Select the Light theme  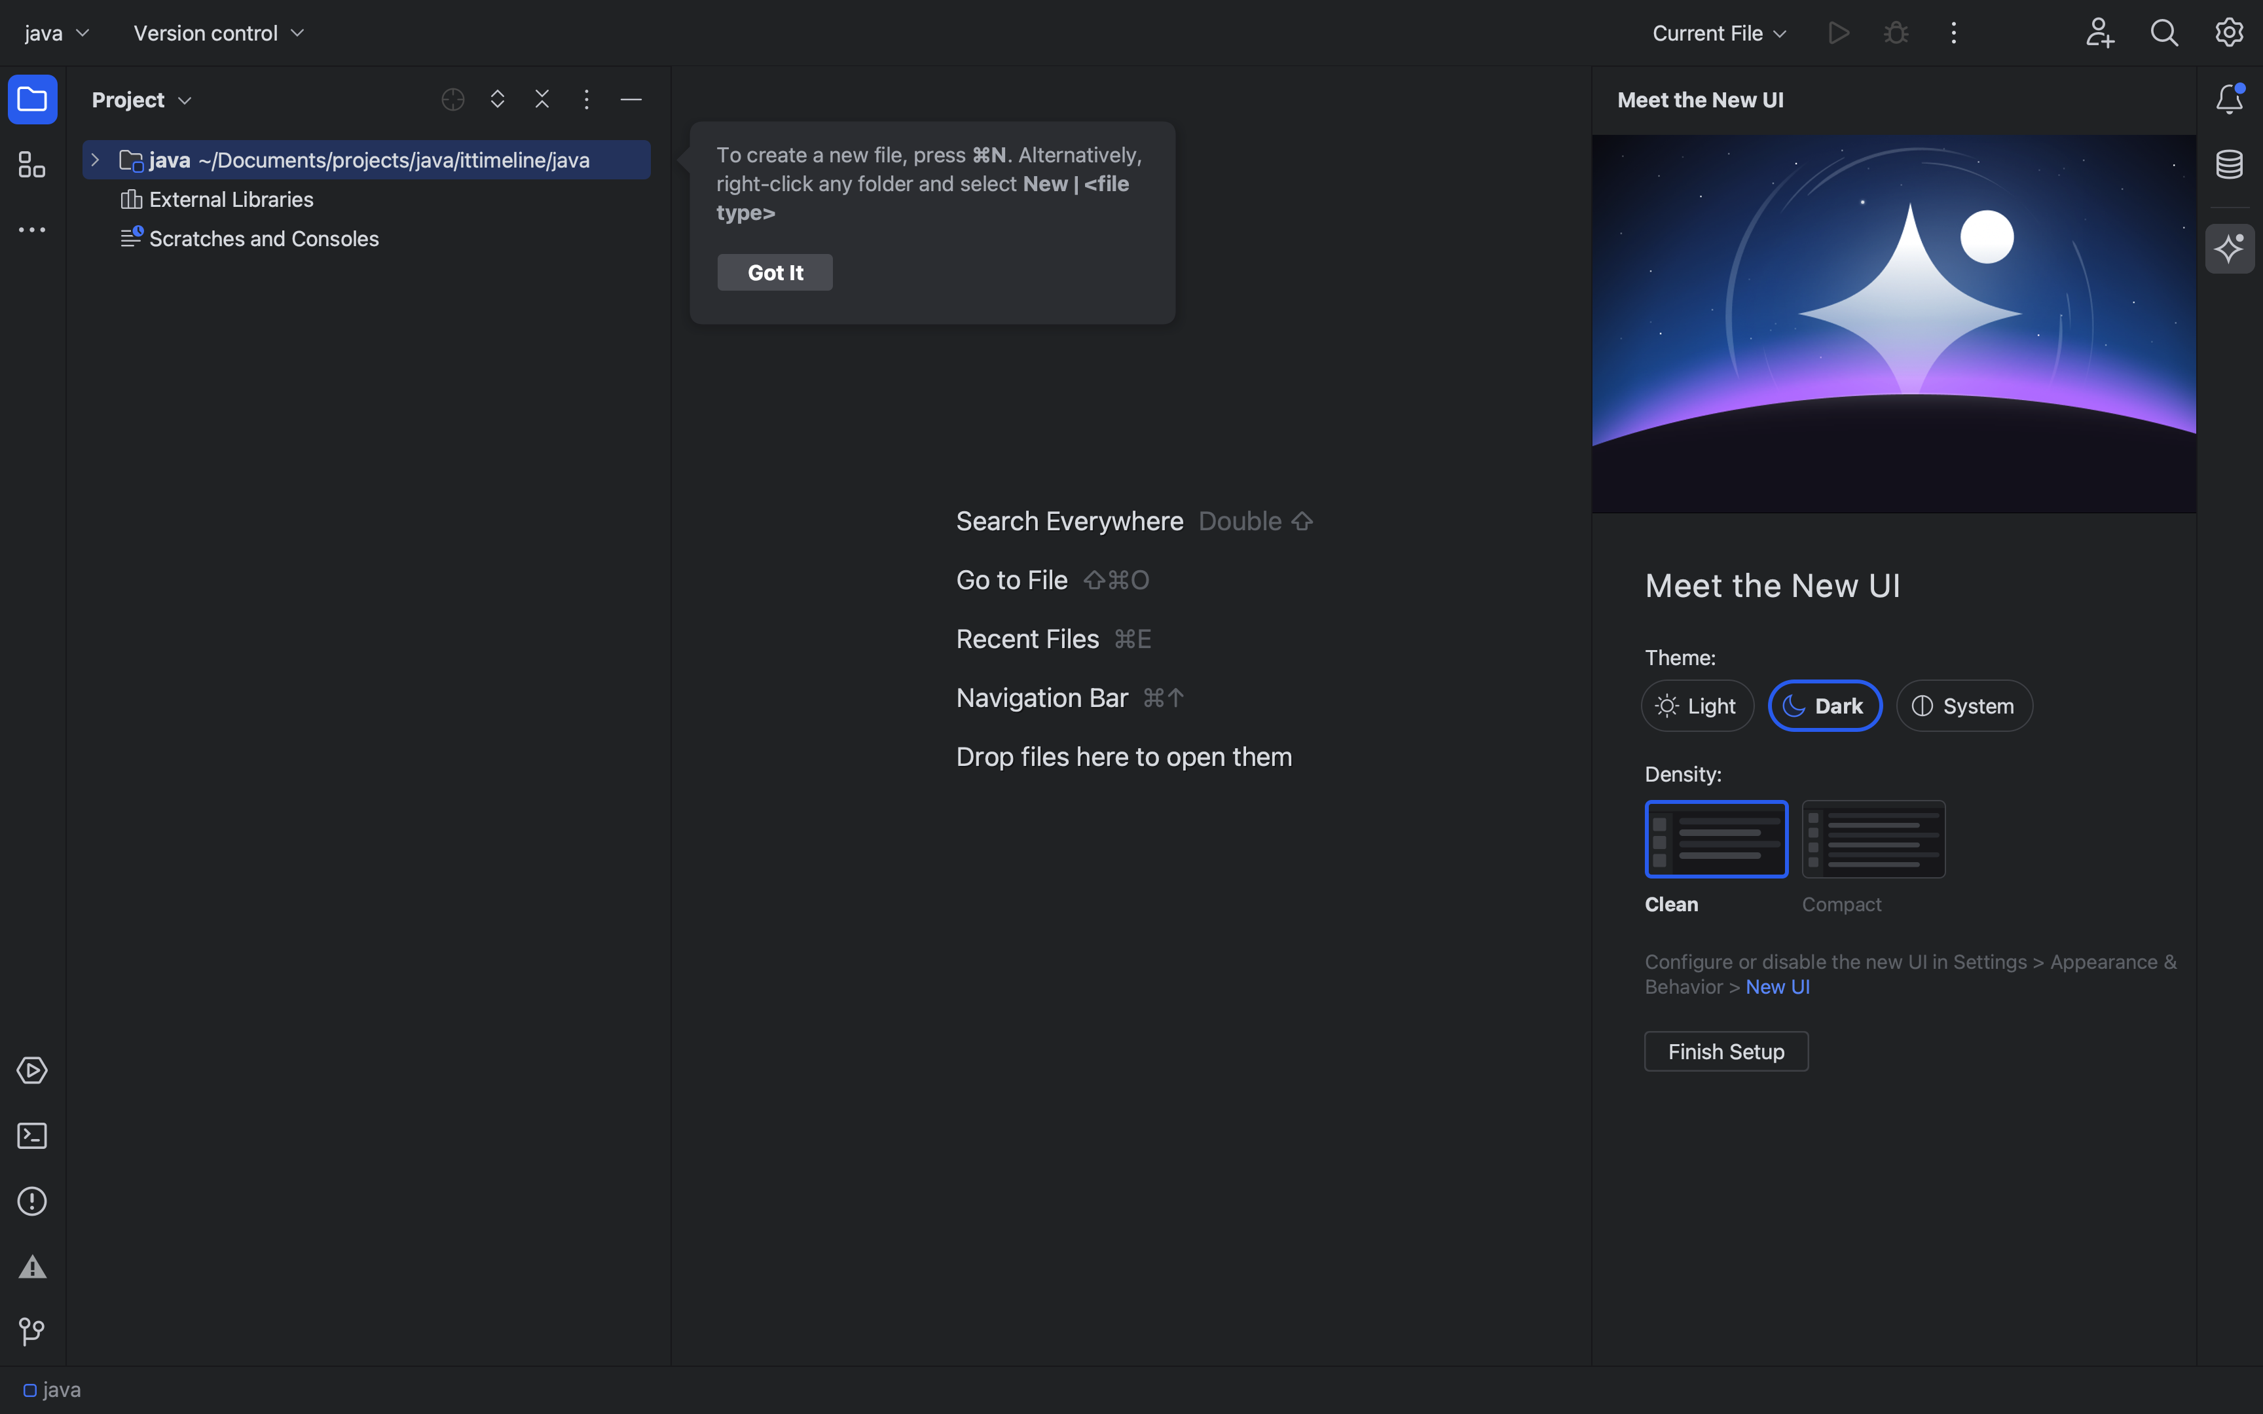[1697, 706]
